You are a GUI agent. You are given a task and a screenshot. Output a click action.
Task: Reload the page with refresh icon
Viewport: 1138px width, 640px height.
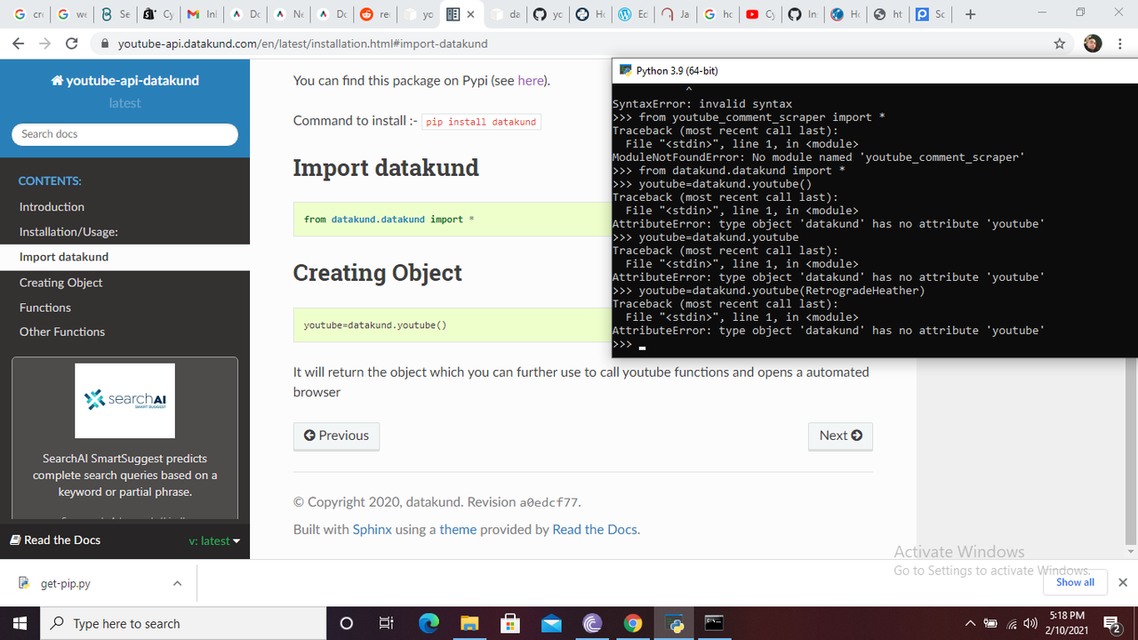pos(72,44)
